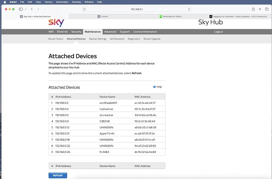Toggle the Safari sidebar icon
The image size is (272, 179).
pyautogui.click(x=20, y=9)
